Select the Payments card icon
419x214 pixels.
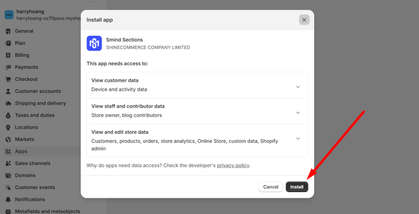tap(8, 67)
